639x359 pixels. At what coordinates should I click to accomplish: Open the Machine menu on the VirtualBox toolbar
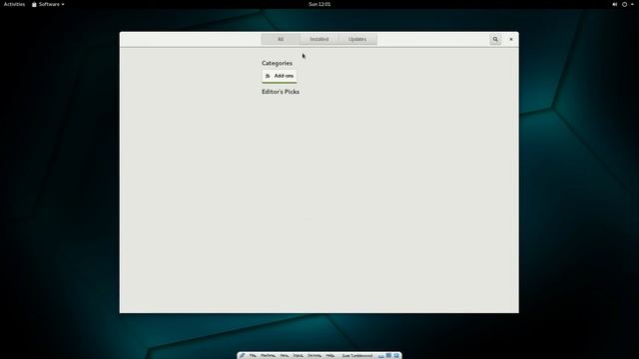tap(268, 355)
